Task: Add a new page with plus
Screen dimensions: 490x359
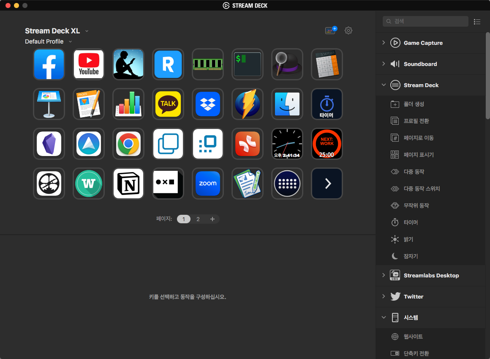Action: tap(212, 219)
